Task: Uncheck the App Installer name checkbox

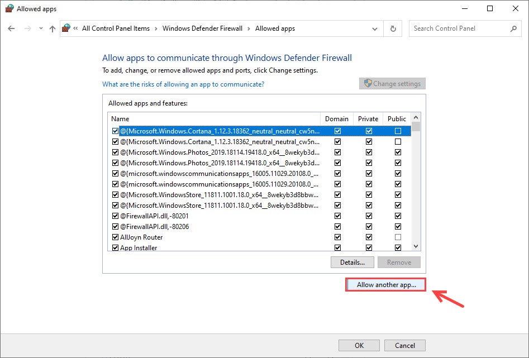Action: (115, 247)
